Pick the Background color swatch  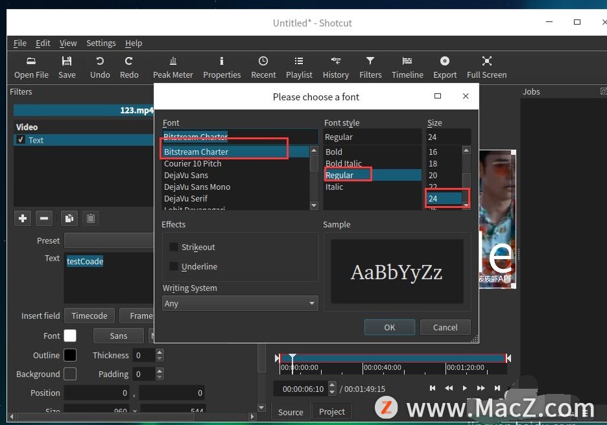click(x=70, y=374)
